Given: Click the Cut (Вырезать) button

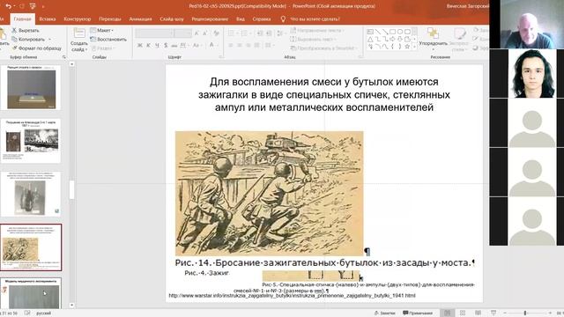Looking at the screenshot, I should (x=26, y=31).
